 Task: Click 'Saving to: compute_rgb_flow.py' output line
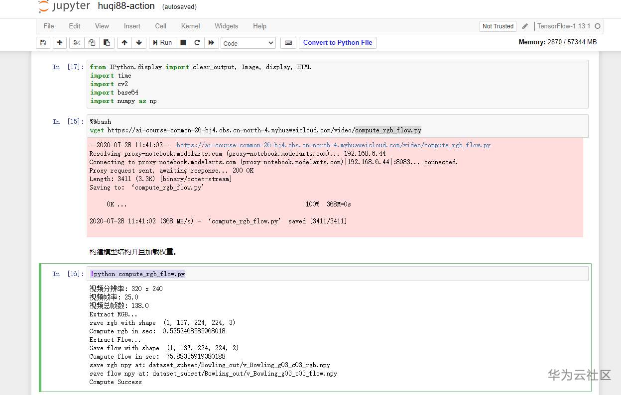[146, 188]
